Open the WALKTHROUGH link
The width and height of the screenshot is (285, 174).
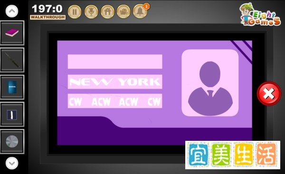pyautogui.click(x=47, y=17)
